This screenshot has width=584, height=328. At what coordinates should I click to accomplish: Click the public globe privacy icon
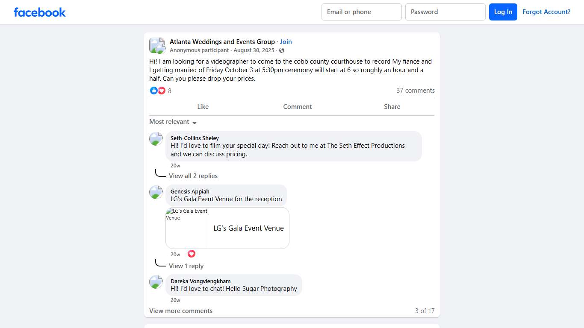point(282,50)
